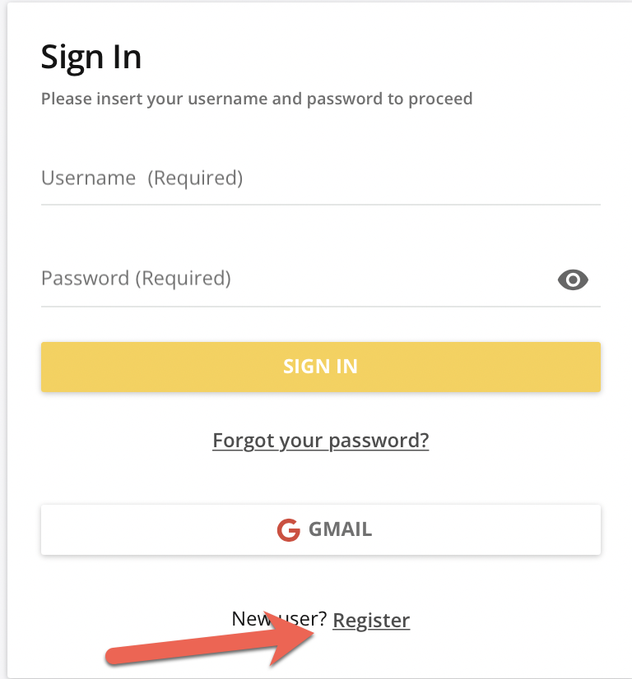Sign in with the GMAIL option
This screenshot has height=679, width=632.
coord(321,529)
